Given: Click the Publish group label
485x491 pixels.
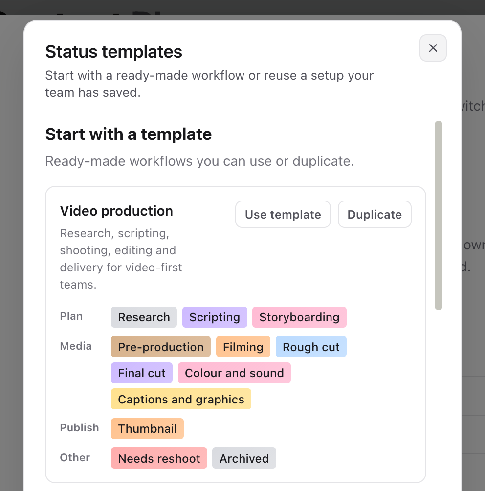Looking at the screenshot, I should (79, 428).
